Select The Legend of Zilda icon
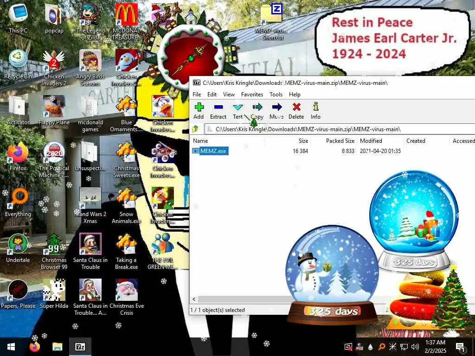The height and width of the screenshot is (356, 475). click(90, 22)
